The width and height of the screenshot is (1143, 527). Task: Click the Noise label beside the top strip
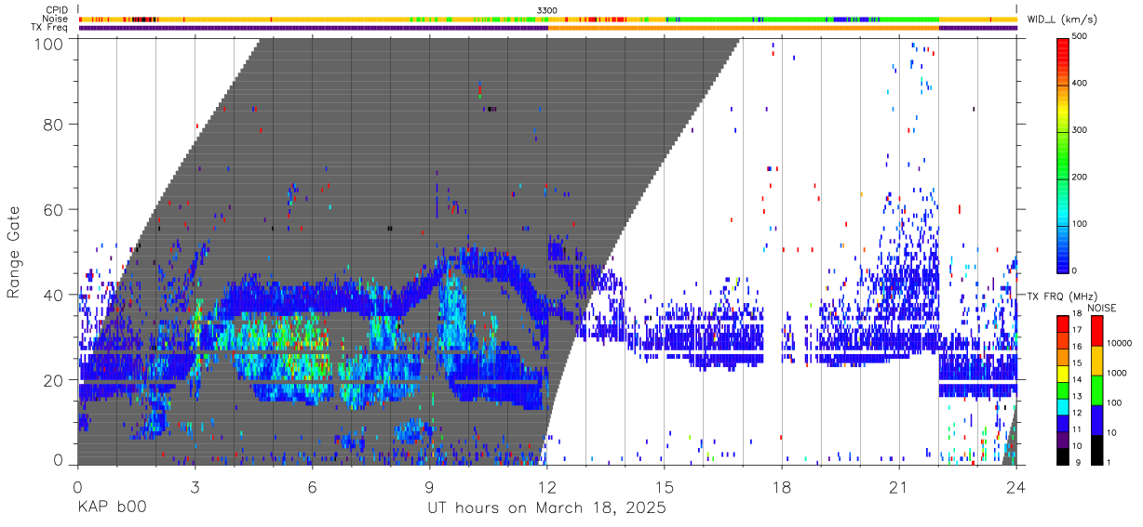tap(56, 19)
